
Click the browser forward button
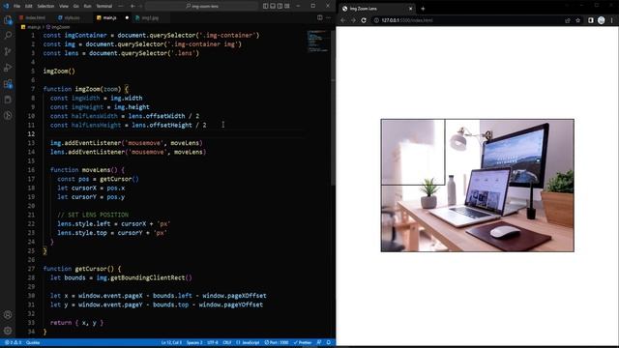tap(353, 20)
